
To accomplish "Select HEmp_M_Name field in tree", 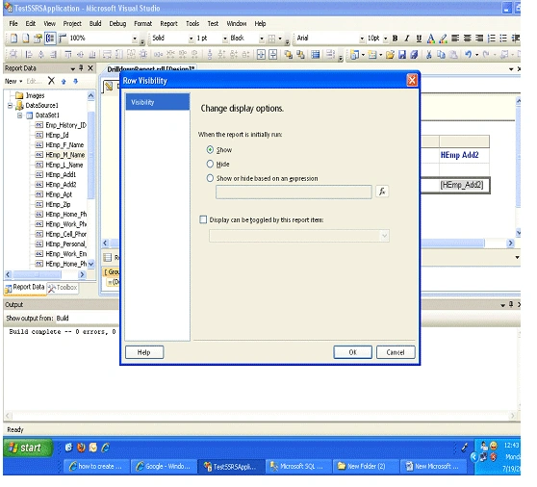I will [65, 155].
